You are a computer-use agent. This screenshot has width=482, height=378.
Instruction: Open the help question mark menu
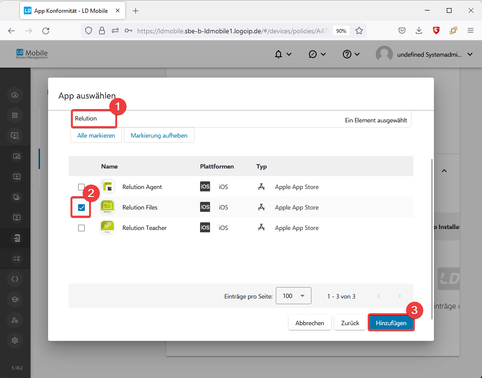pyautogui.click(x=347, y=54)
